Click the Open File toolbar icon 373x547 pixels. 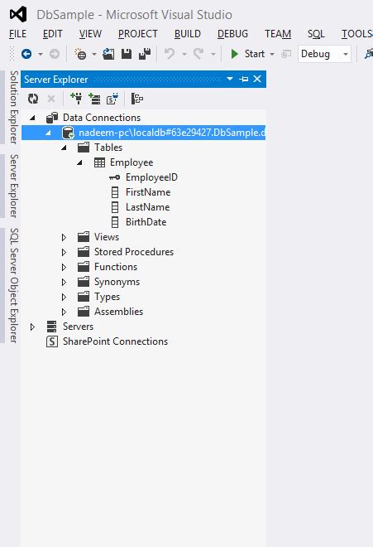pos(108,54)
